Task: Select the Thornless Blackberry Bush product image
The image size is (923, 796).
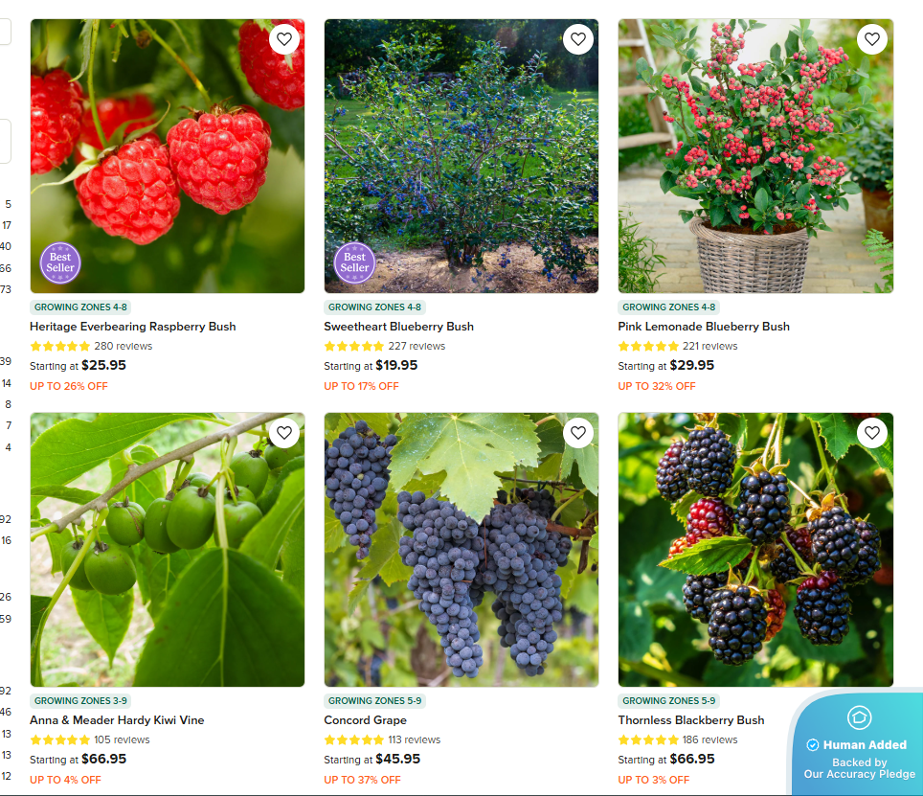Action: [755, 549]
